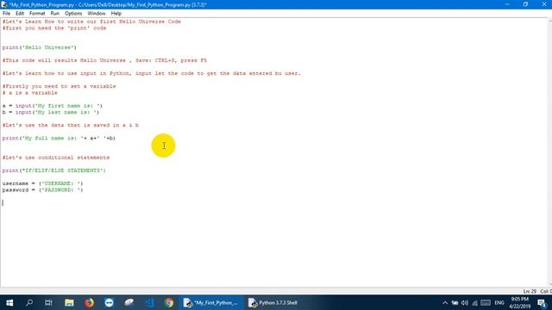Click the IDLE Python icon in title bar
Image resolution: width=552 pixels, height=310 pixels.
coord(3,4)
